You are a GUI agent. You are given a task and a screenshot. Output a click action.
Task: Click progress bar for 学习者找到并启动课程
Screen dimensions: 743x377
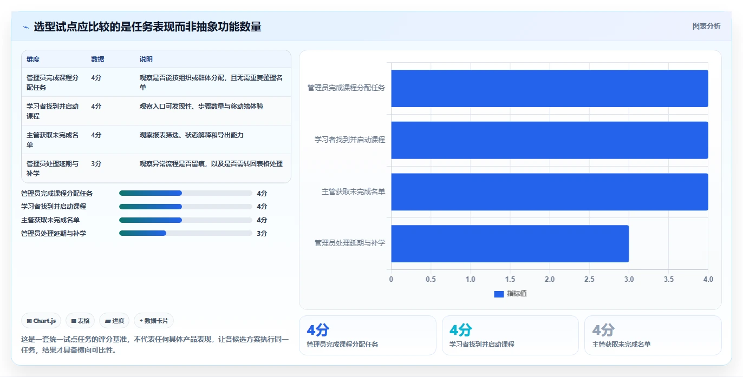[186, 207]
